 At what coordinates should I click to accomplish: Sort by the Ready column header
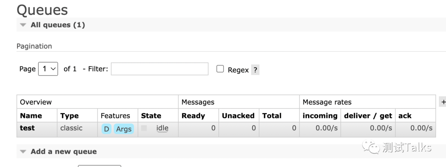[193, 116]
